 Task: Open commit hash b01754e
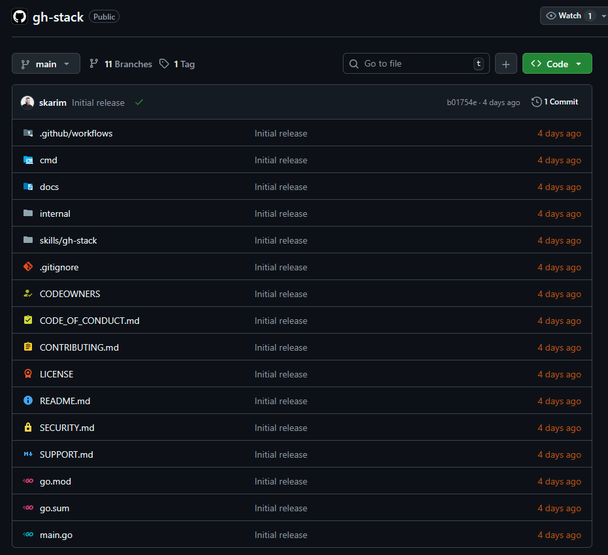[462, 103]
